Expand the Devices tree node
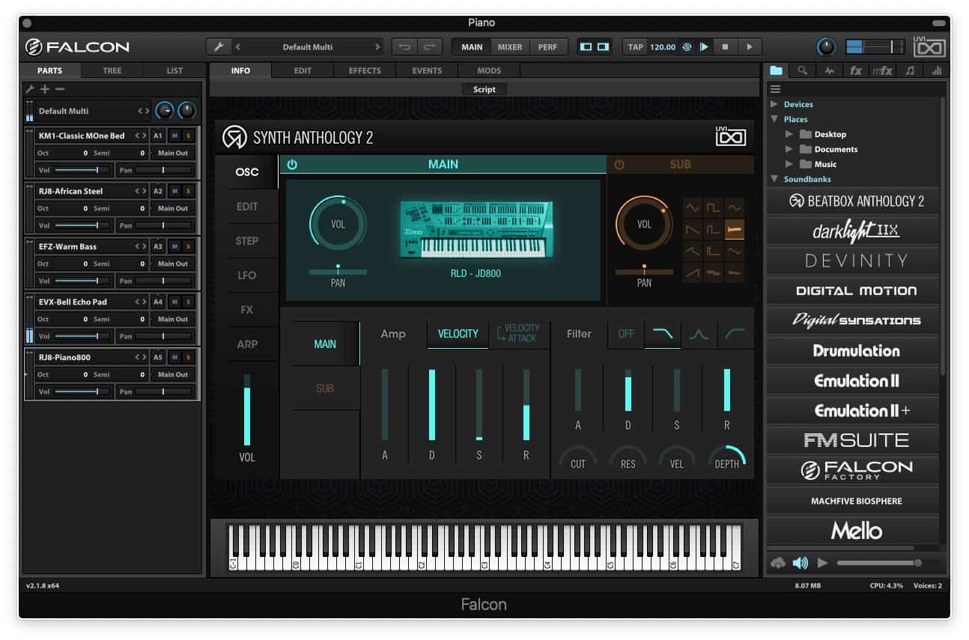The image size is (969, 640). click(x=774, y=104)
